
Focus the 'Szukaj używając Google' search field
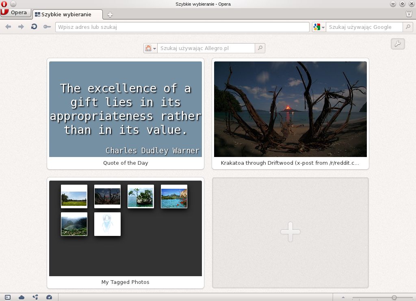click(364, 27)
